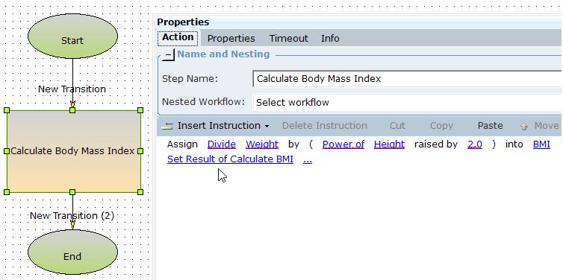This screenshot has height=280, width=563.
Task: Click the Step Name text field
Action: click(x=407, y=79)
